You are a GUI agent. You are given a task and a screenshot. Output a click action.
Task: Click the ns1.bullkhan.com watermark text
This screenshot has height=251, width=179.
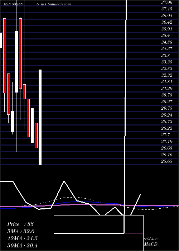click(x=56, y=4)
